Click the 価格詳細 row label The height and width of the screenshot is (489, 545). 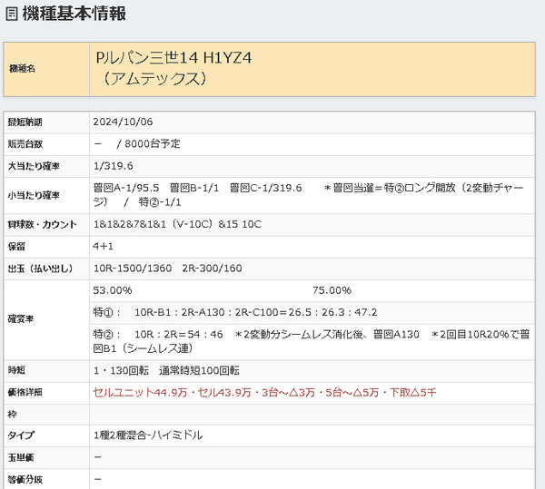pyautogui.click(x=25, y=393)
